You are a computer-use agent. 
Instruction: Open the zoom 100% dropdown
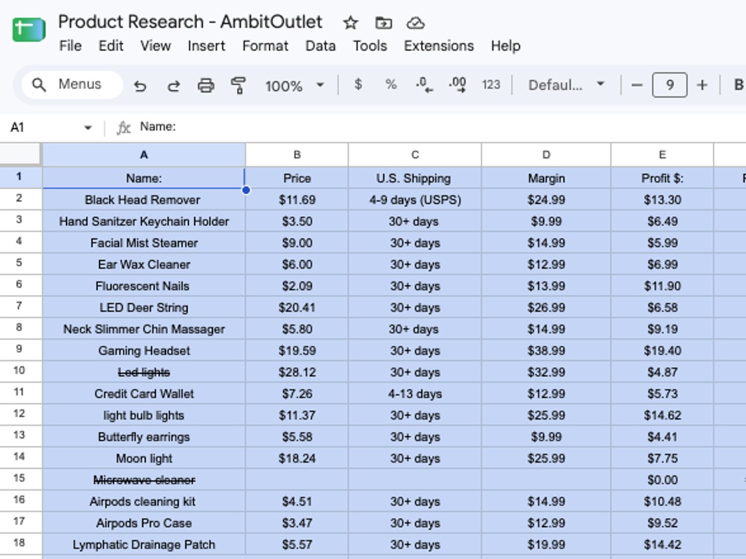point(295,86)
